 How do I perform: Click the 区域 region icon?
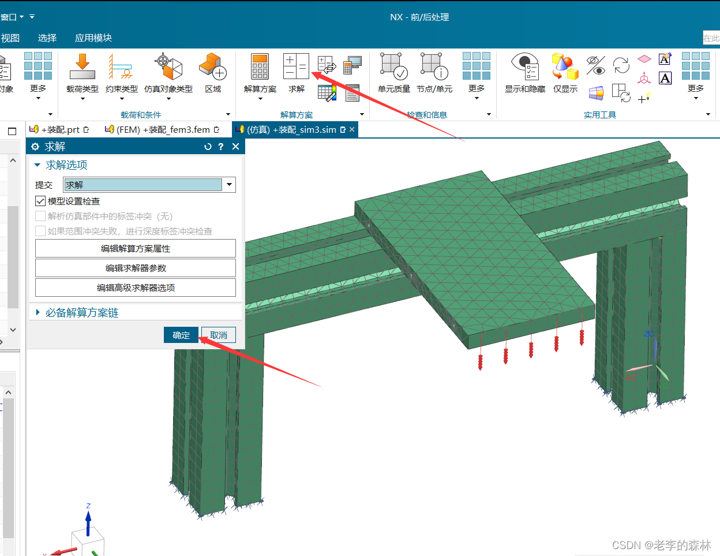coord(213,74)
